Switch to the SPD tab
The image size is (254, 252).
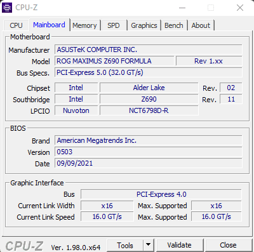114,25
